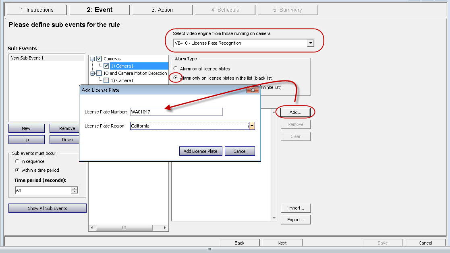Check the IO and Camera Motion Detection box
Image resolution: width=450 pixels, height=253 pixels.
click(x=99, y=73)
